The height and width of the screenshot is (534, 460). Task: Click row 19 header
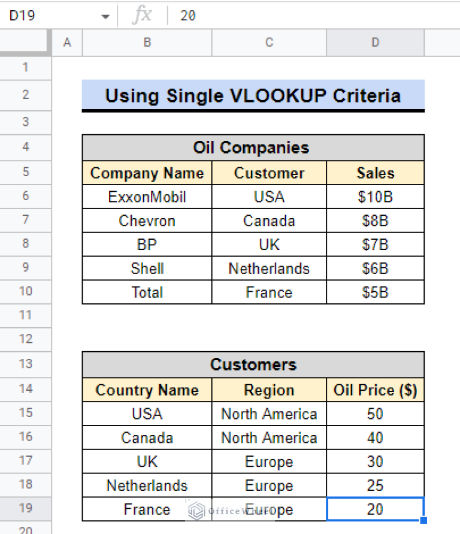click(25, 509)
